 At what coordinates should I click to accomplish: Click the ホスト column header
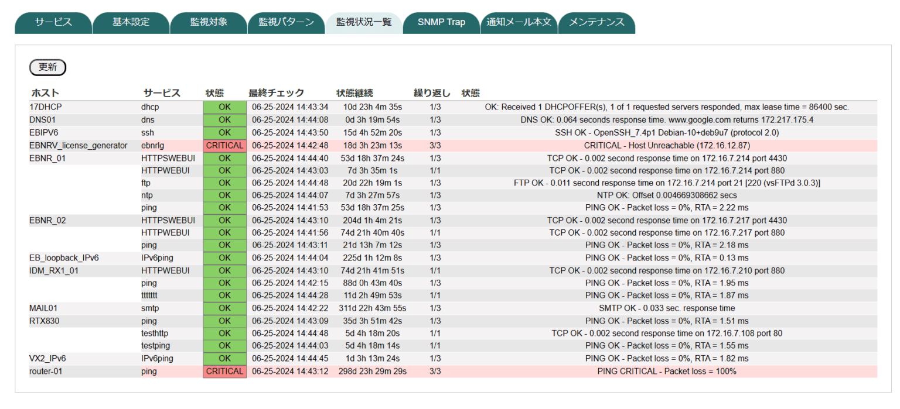pyautogui.click(x=45, y=93)
